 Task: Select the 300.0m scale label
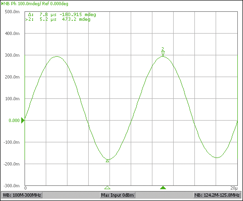(x=12, y=55)
